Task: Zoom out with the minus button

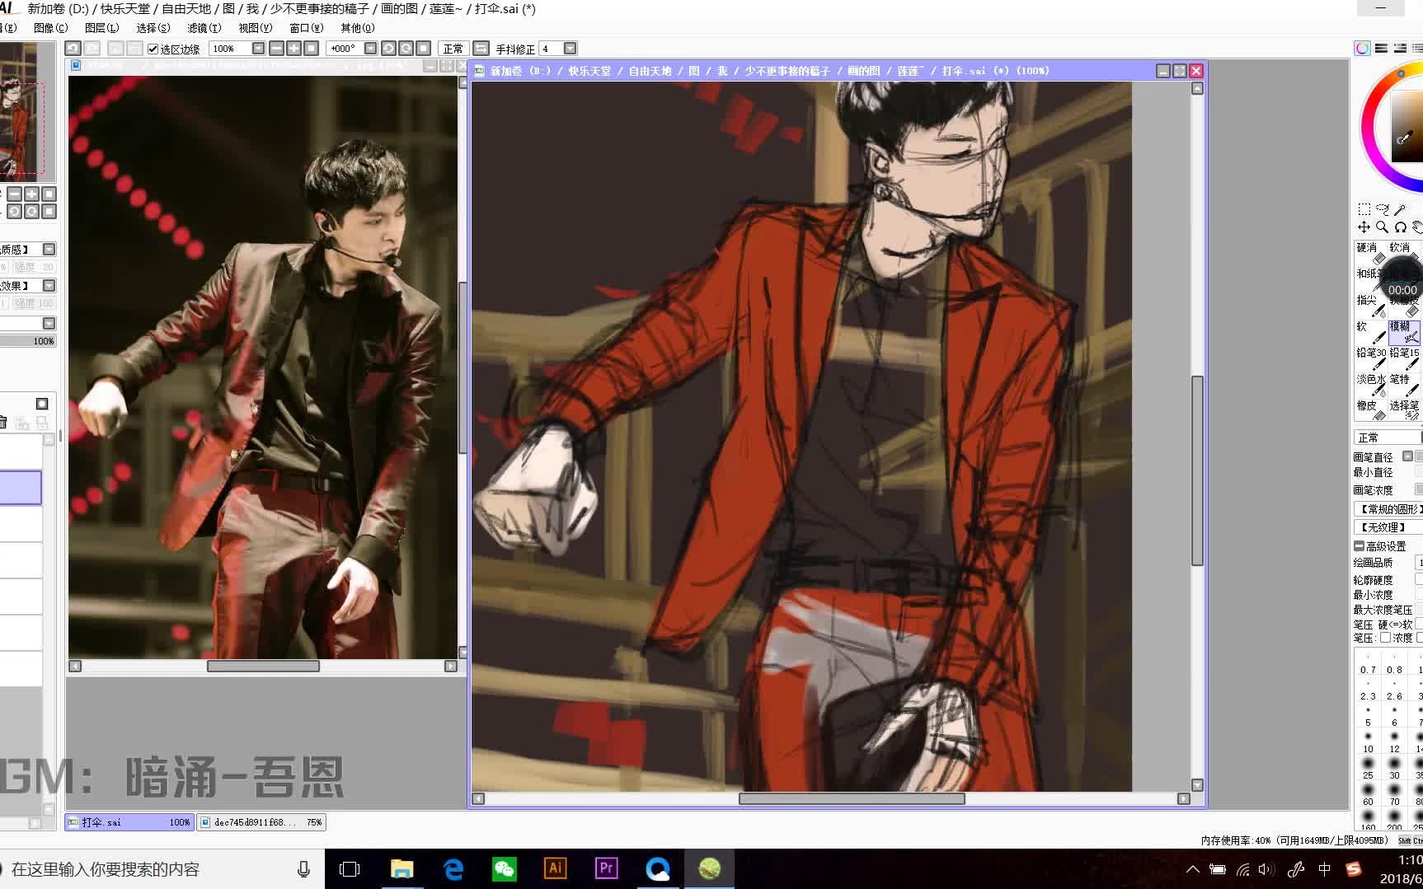Action: (x=276, y=49)
